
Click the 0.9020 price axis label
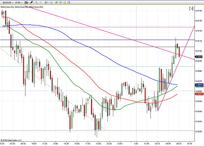(199, 131)
